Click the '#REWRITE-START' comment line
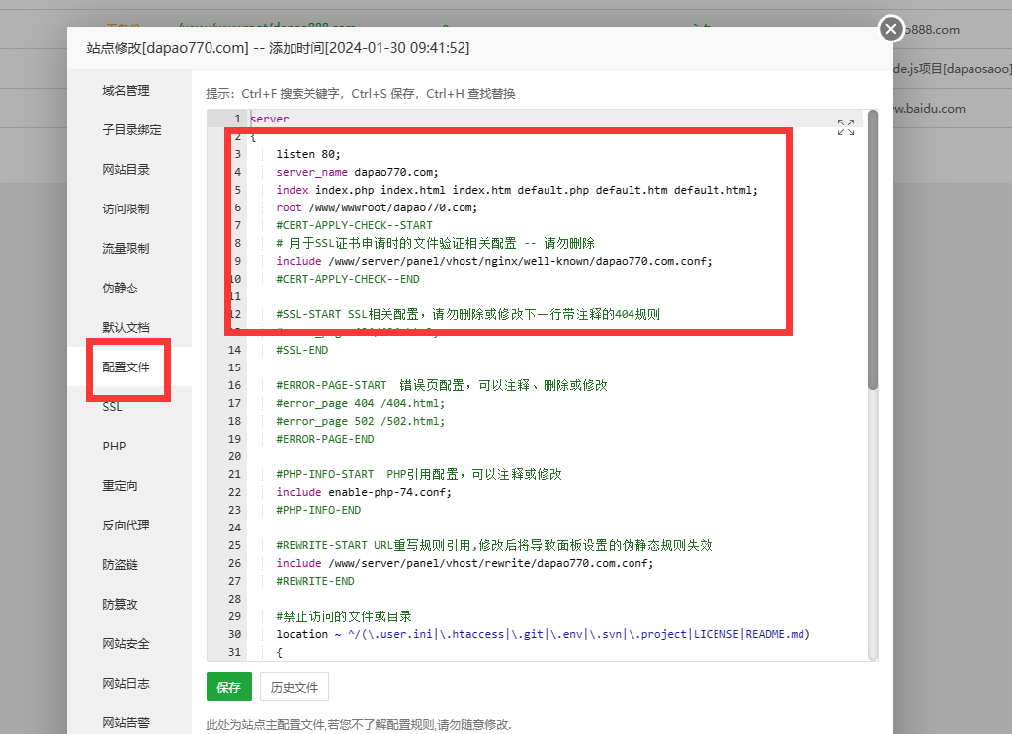The height and width of the screenshot is (734, 1012). (494, 545)
